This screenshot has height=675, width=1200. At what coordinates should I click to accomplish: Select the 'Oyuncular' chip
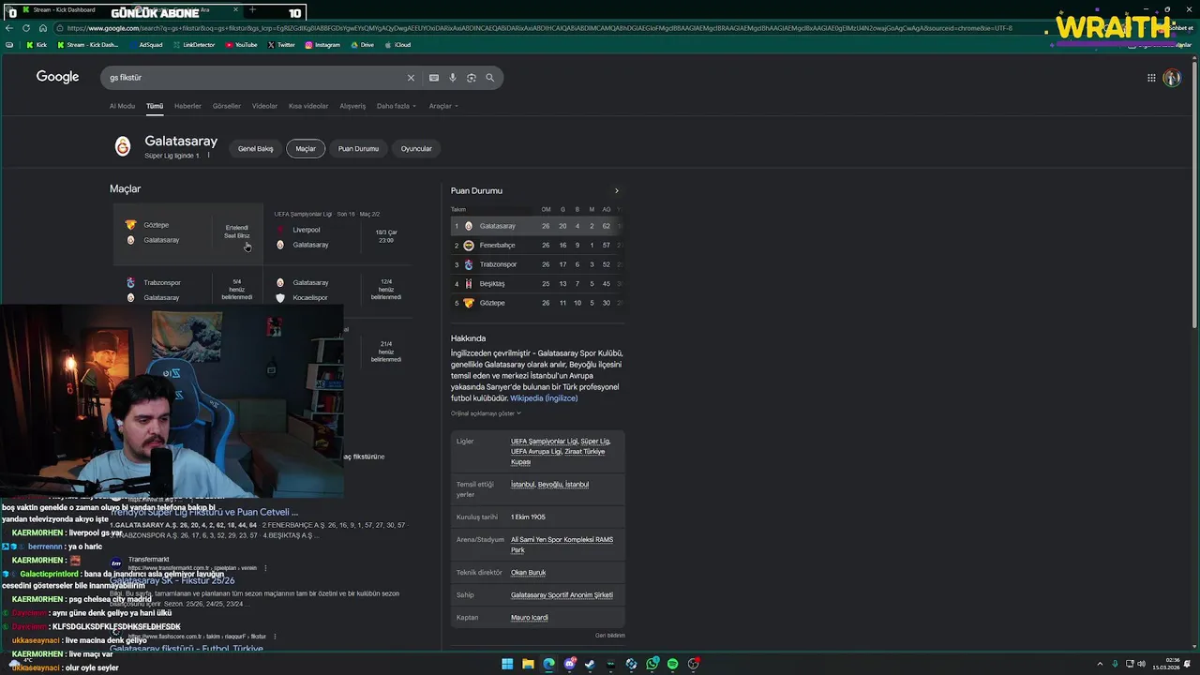pos(416,148)
